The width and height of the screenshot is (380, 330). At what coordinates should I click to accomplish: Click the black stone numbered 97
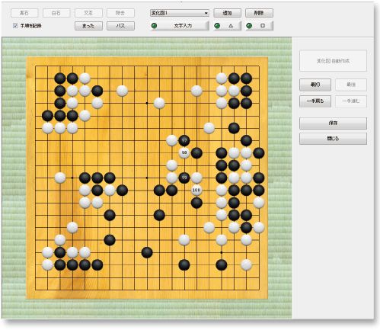(184, 140)
